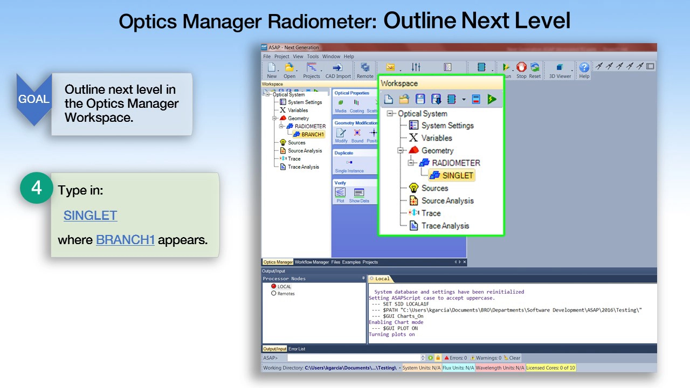The height and width of the screenshot is (388, 690).
Task: Click the Show Data icon under Verify
Action: pyautogui.click(x=358, y=193)
